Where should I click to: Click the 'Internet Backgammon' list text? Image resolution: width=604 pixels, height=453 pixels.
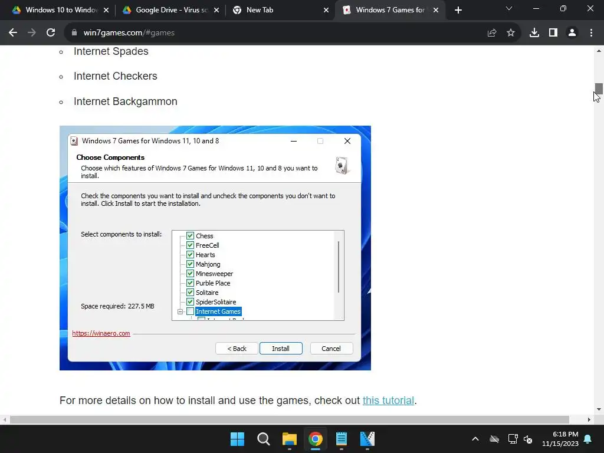[x=126, y=101]
